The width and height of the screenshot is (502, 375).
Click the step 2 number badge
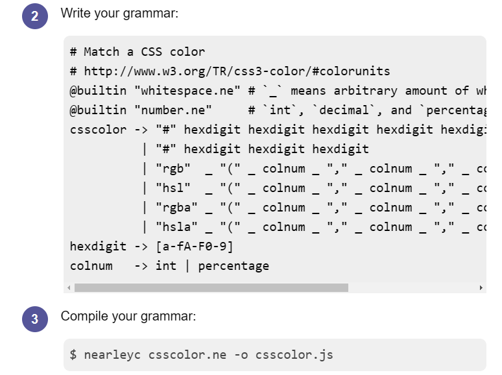point(34,16)
